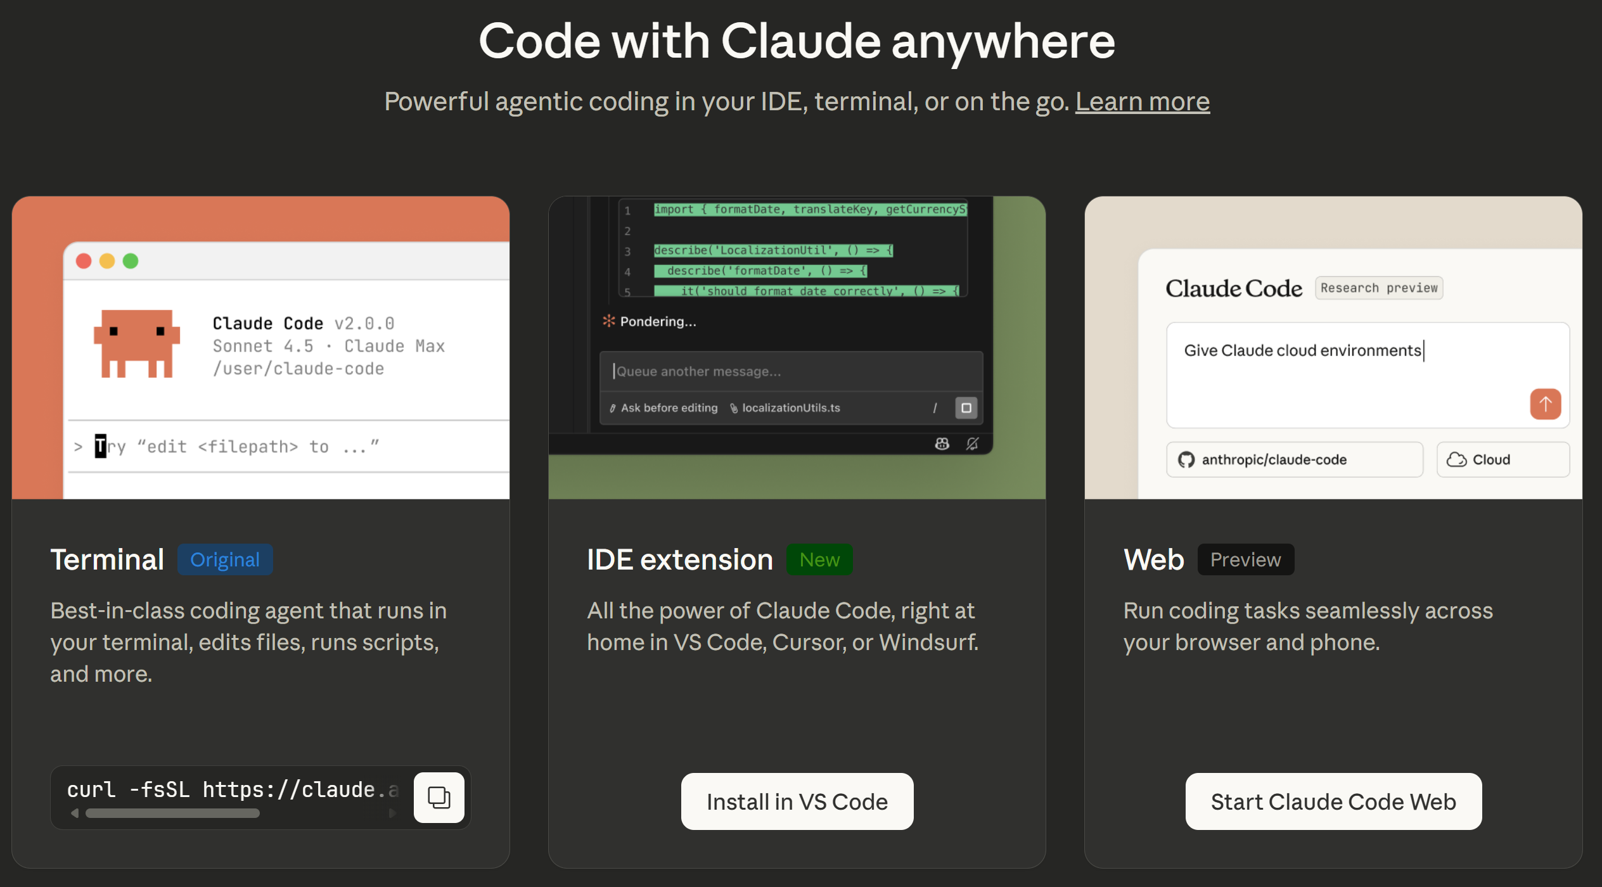Click the slash command icon in IDE panel

point(935,408)
